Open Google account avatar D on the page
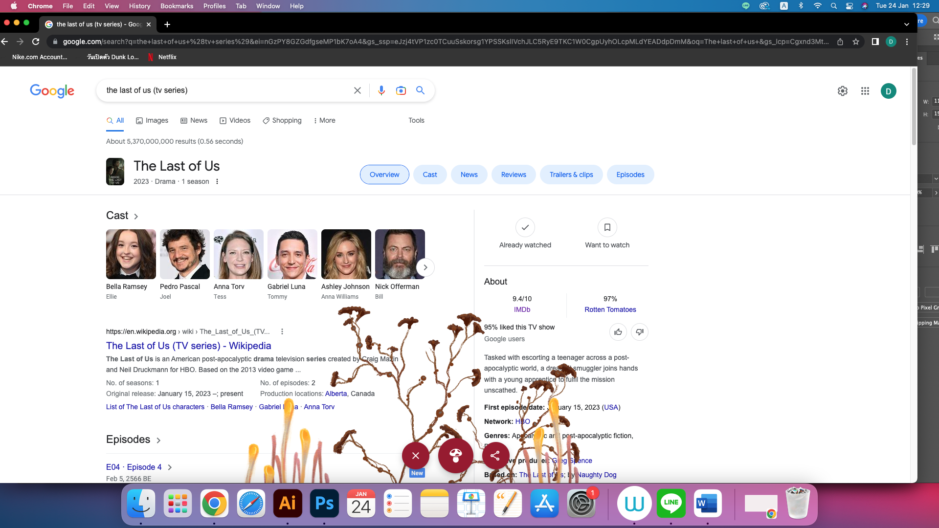 tap(889, 91)
